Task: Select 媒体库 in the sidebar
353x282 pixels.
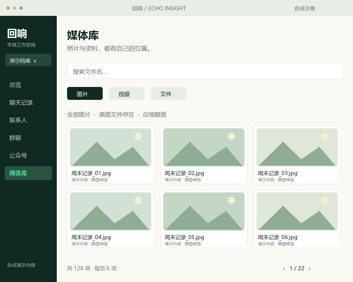Action: click(28, 173)
